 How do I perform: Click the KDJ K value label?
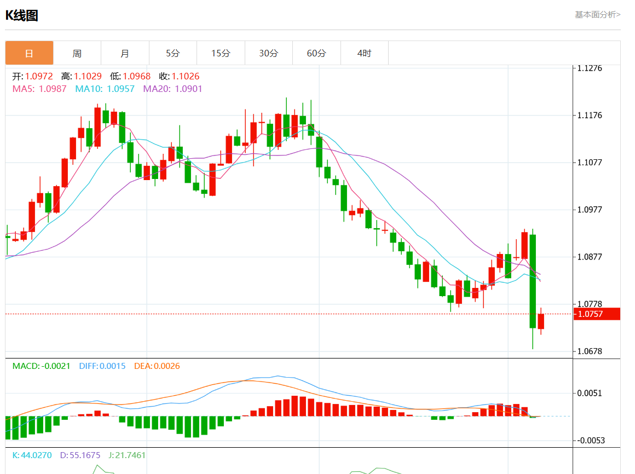(32, 455)
